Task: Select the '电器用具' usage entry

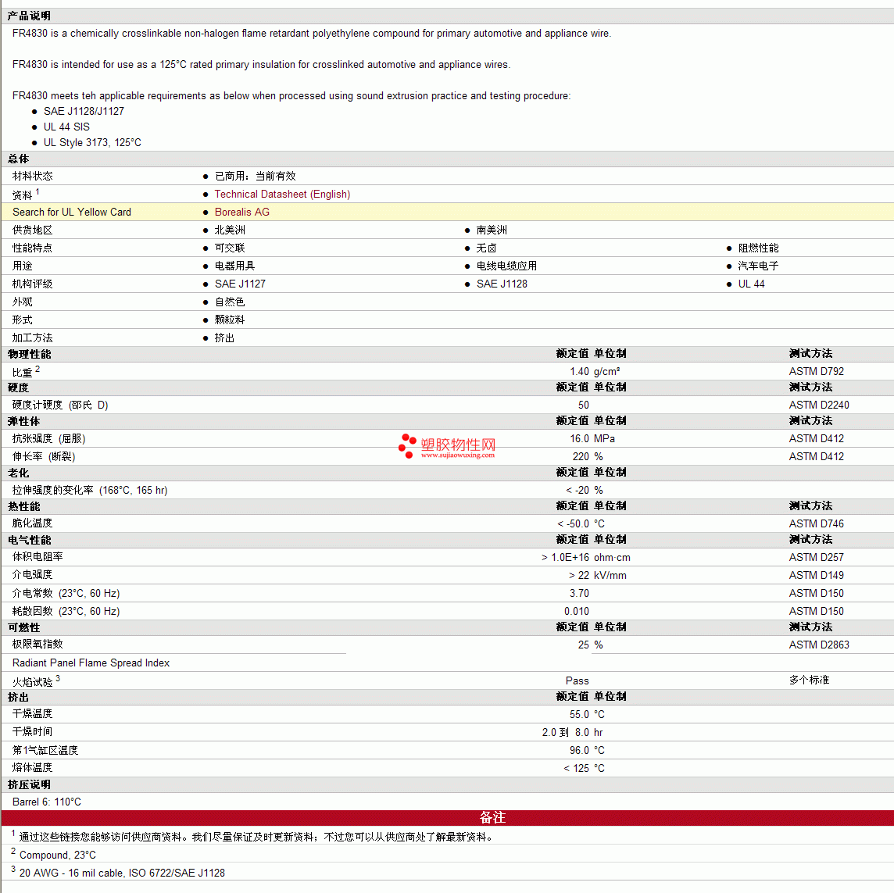Action: pyautogui.click(x=235, y=266)
